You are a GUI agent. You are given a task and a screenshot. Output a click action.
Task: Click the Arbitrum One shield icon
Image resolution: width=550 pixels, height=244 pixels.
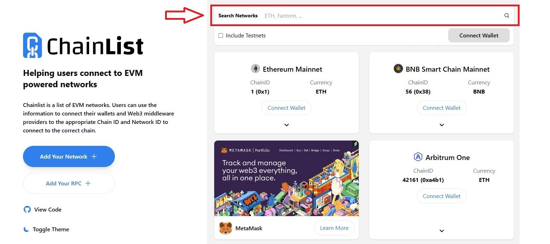tap(418, 157)
